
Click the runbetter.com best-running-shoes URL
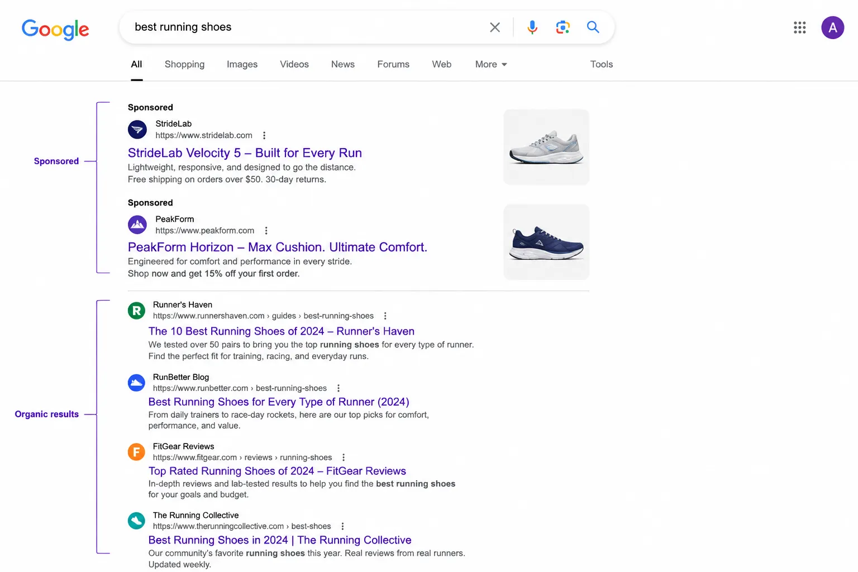point(240,388)
